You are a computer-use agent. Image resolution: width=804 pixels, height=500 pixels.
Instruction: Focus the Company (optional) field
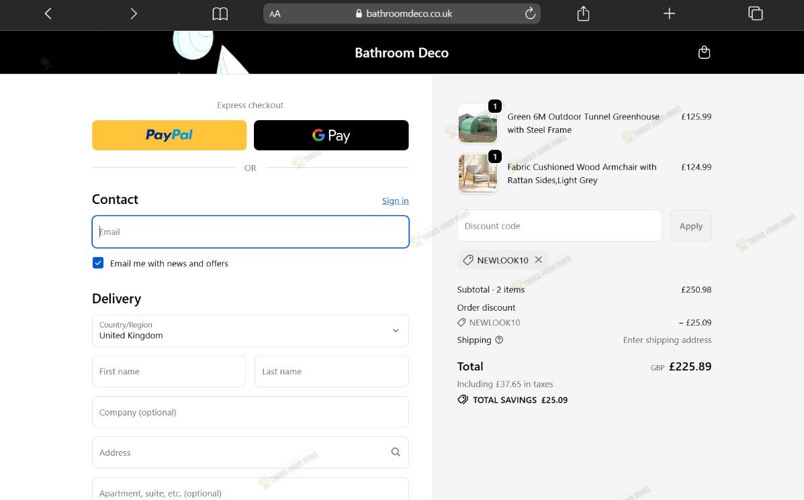coord(251,412)
